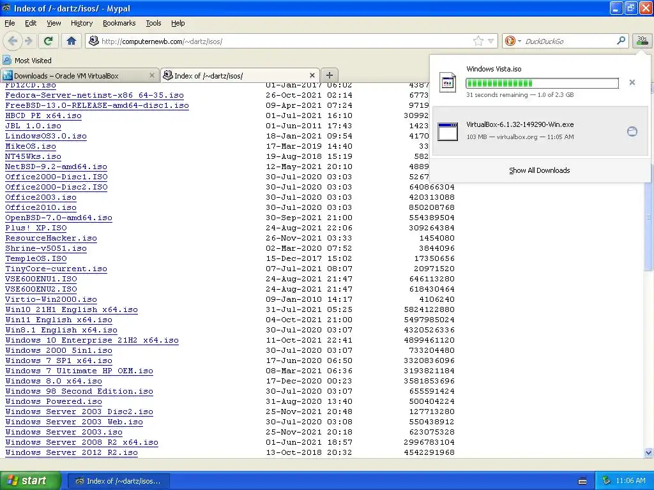This screenshot has width=654, height=490.
Task: Open the Windows_Powered.iso link
Action: point(54,401)
